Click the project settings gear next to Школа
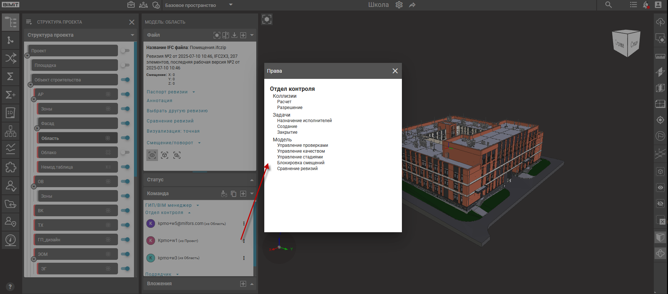Image resolution: width=668 pixels, height=294 pixels. (399, 5)
